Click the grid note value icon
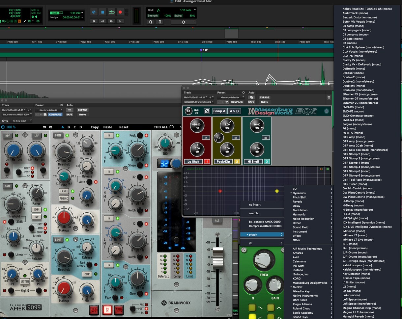 click(158, 10)
